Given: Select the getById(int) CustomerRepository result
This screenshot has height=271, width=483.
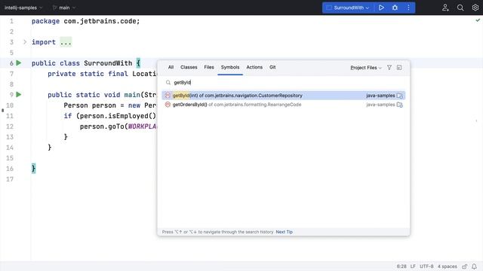Looking at the screenshot, I should [284, 96].
